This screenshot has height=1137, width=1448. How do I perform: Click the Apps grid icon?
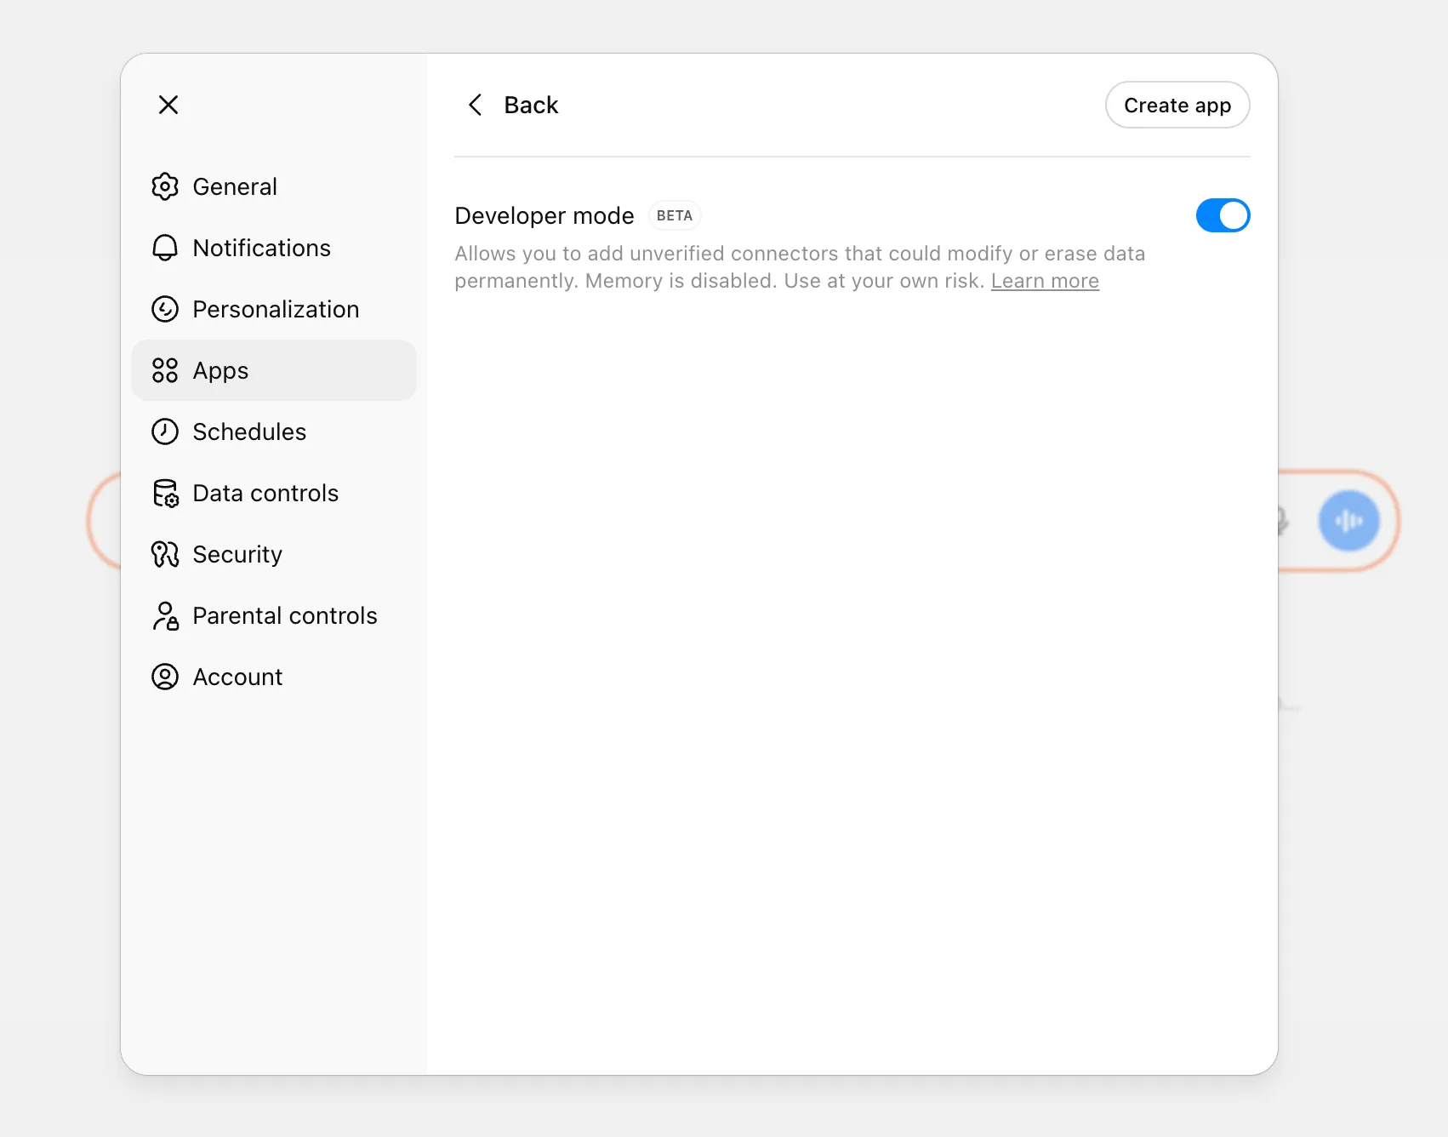click(x=166, y=370)
